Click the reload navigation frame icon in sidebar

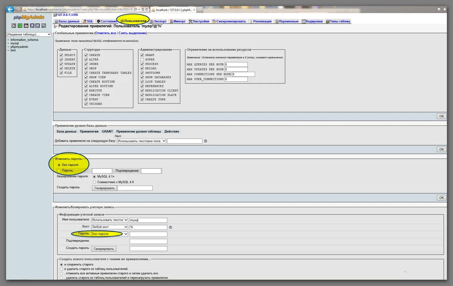[x=44, y=26]
